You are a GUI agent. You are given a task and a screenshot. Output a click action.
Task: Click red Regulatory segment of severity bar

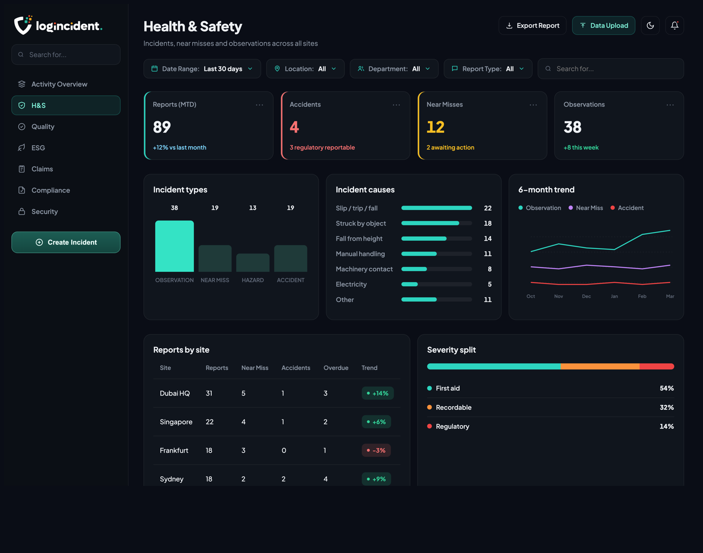(x=657, y=366)
